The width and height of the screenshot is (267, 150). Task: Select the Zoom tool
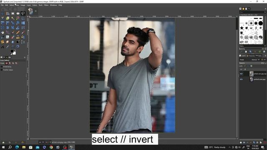(18, 47)
